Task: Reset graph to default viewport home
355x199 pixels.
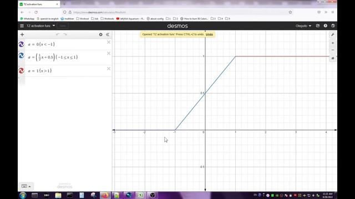Action: click(333, 58)
